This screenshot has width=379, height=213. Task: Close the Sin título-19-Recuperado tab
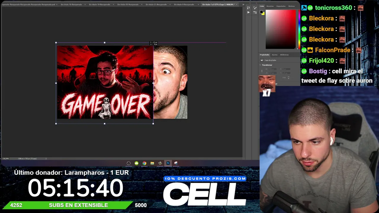click(113, 4)
